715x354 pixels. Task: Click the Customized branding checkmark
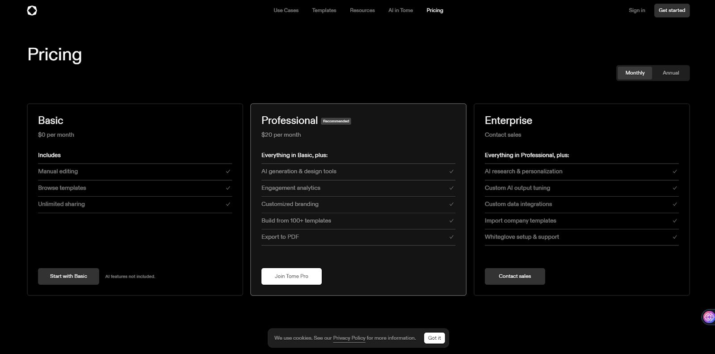point(451,204)
